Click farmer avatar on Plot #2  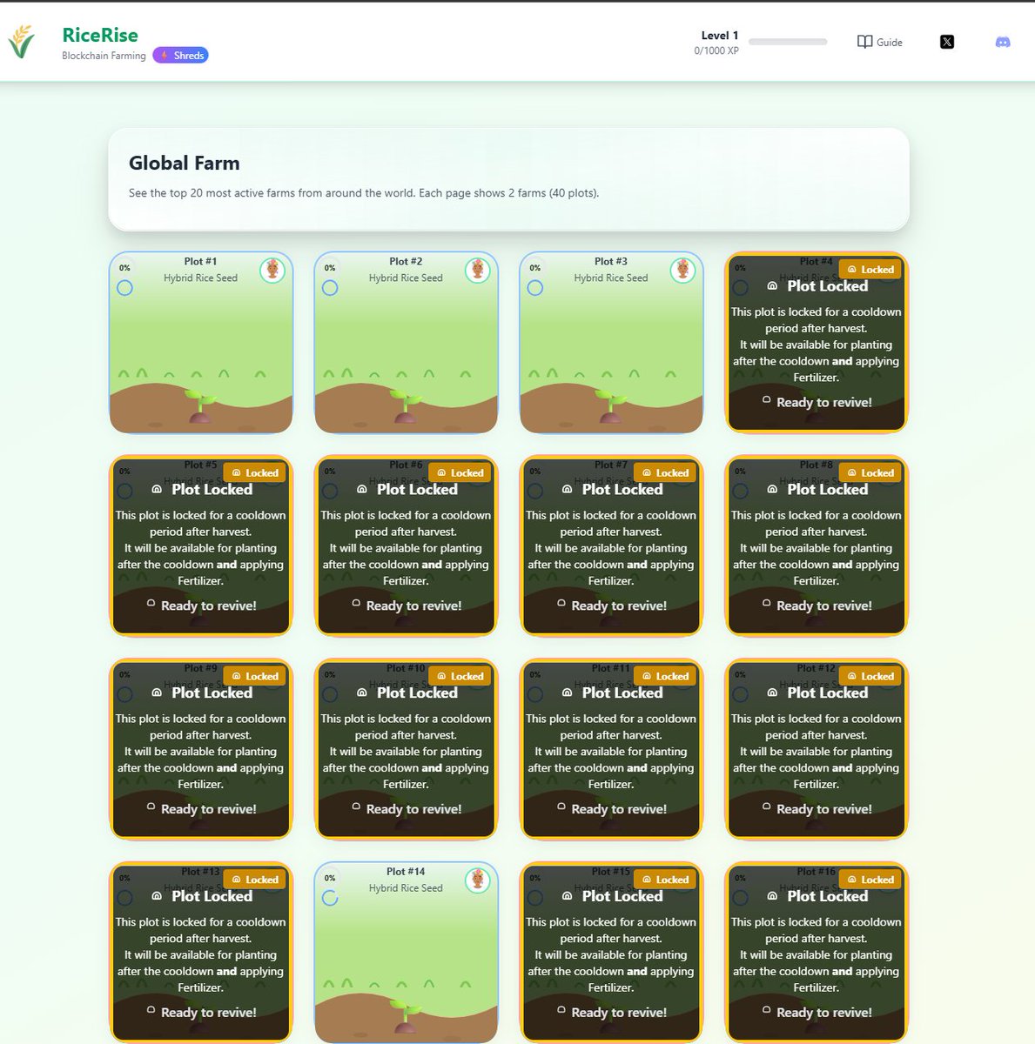point(477,270)
